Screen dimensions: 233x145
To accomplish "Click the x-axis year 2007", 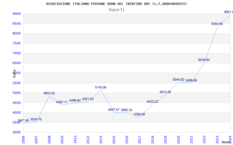I will (36, 140).
